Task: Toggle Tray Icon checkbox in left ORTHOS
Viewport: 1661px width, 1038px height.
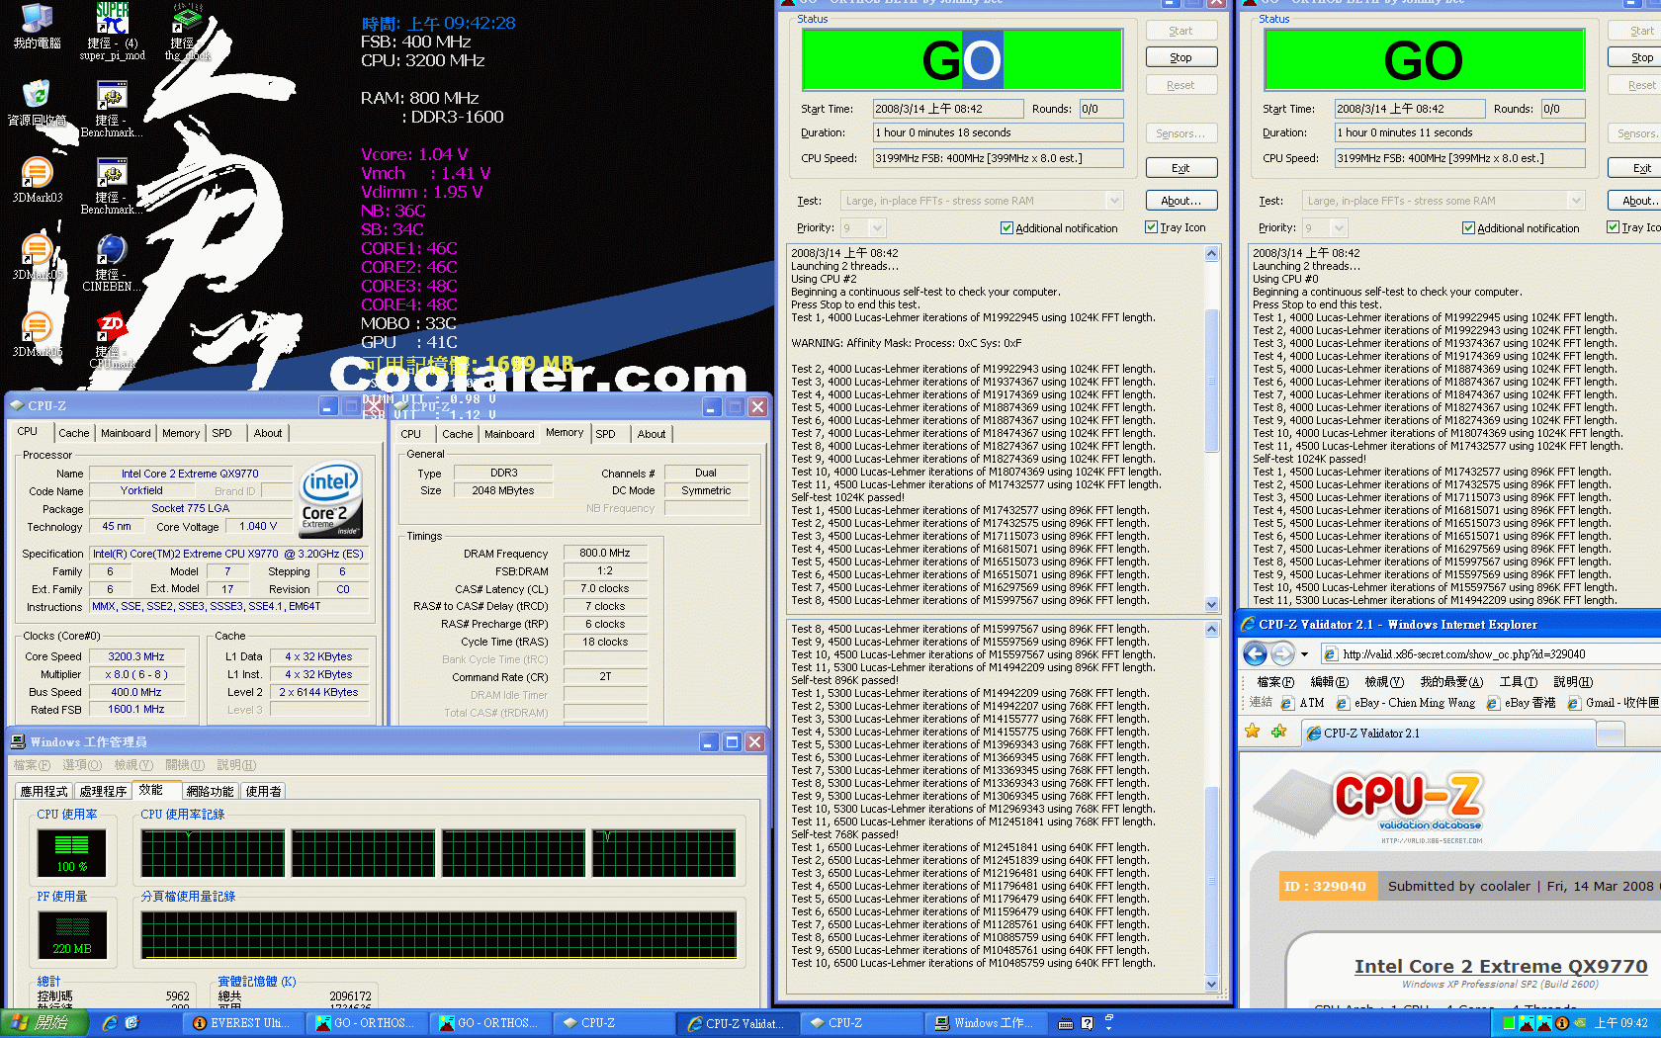Action: tap(1151, 227)
